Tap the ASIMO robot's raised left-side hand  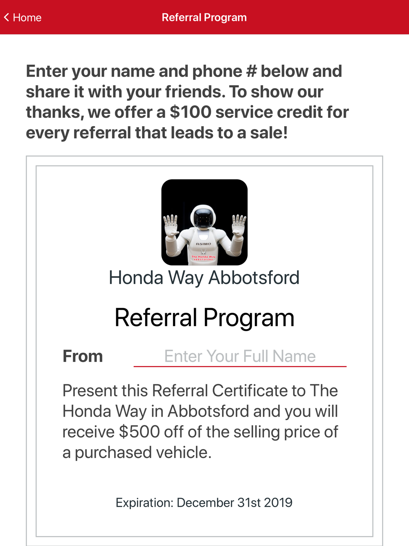pyautogui.click(x=171, y=226)
